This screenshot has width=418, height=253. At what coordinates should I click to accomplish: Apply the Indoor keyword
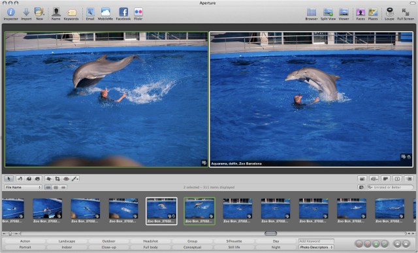67,247
